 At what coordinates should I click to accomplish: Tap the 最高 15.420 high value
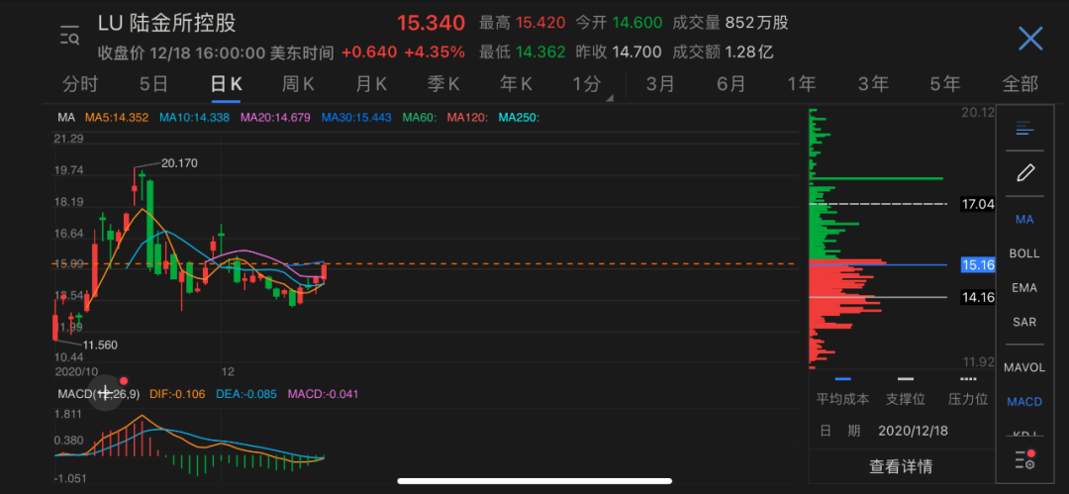click(523, 23)
